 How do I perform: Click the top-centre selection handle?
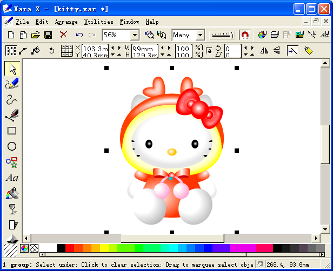[x=172, y=68]
